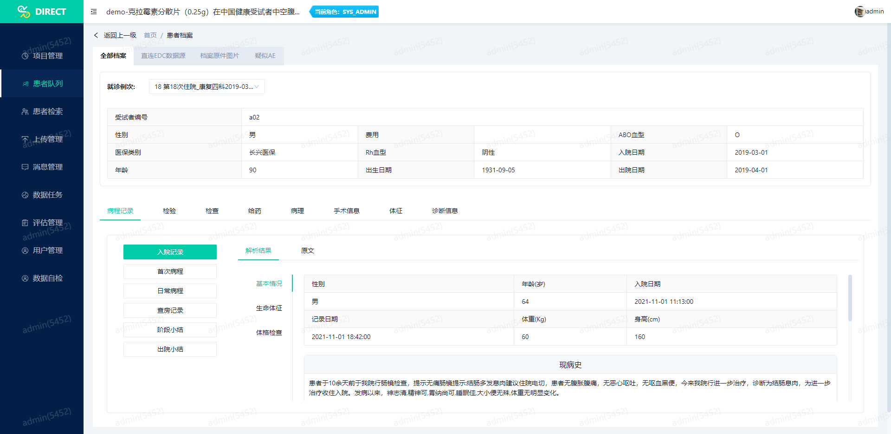Click the 入院记录 button

pyautogui.click(x=170, y=252)
